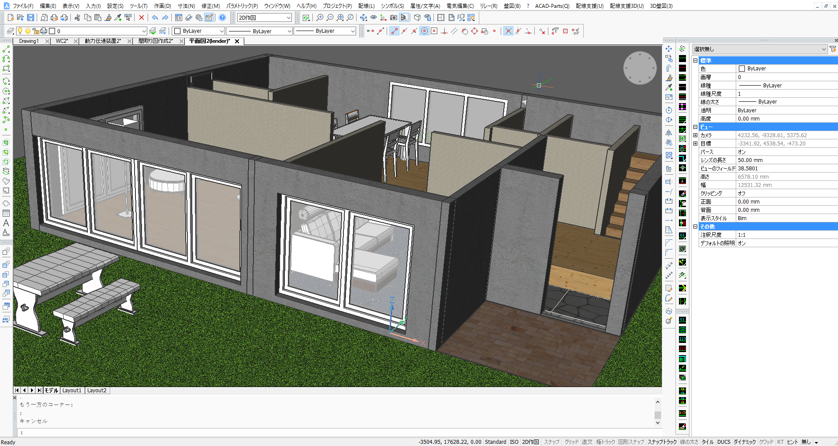
Task: Click the command line input field
Action: (339, 432)
